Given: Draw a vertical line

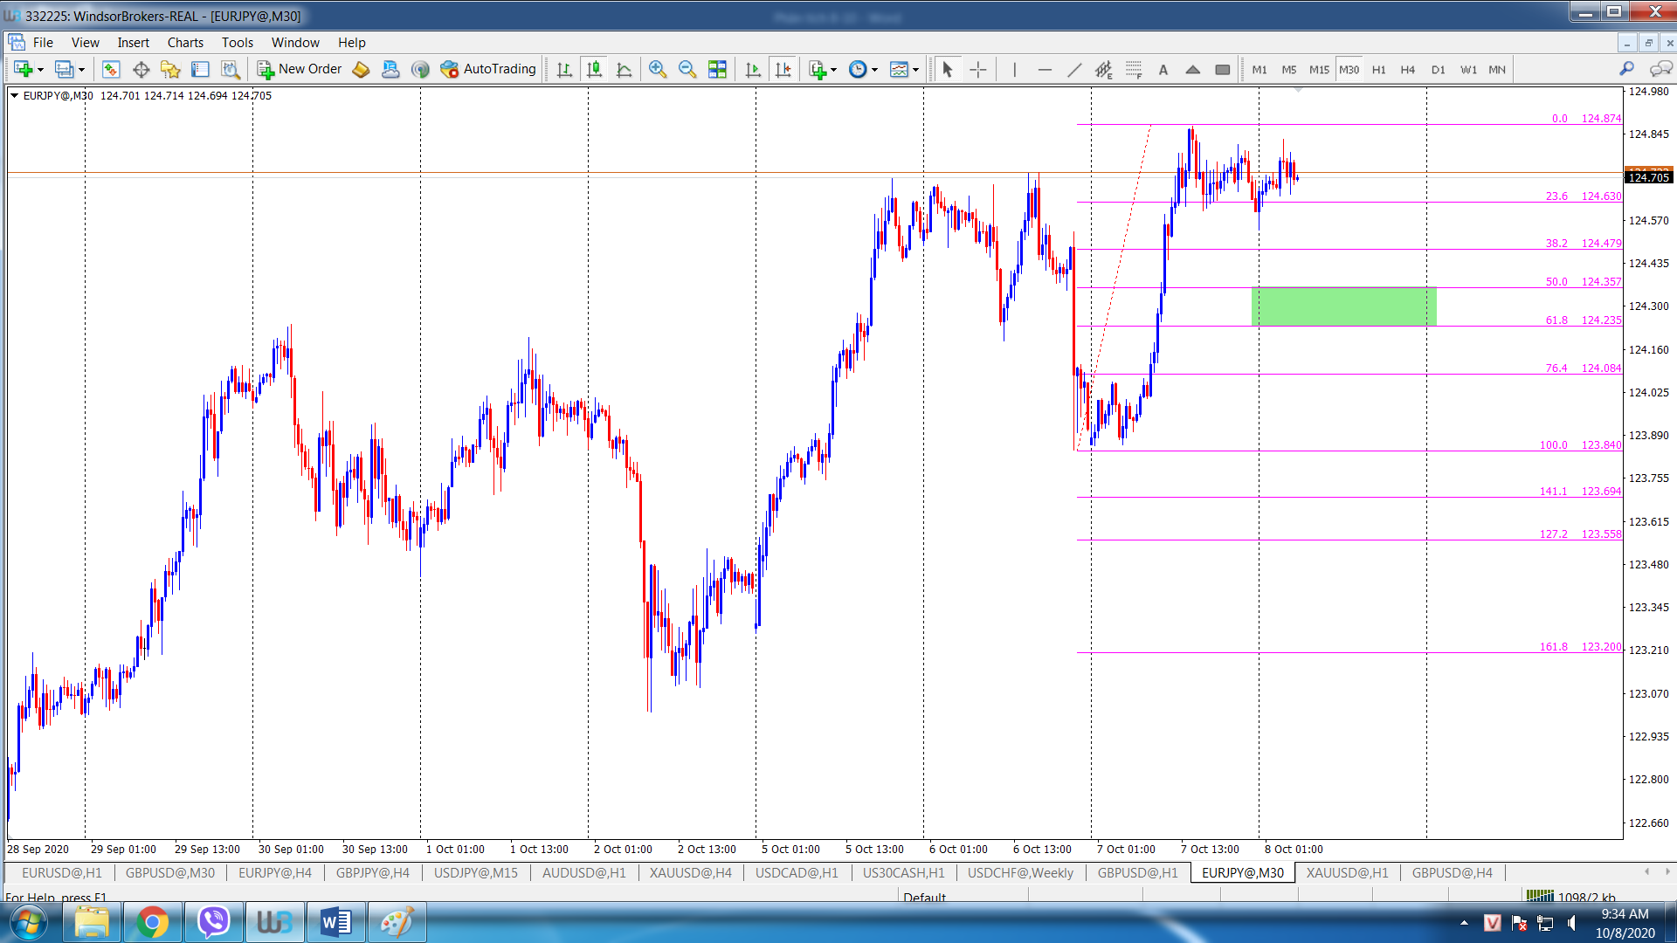Looking at the screenshot, I should (x=1015, y=69).
